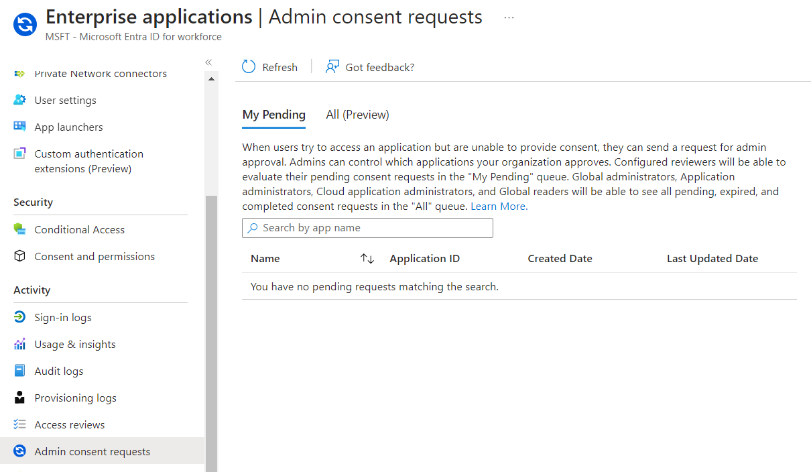
Task: Go to Admin consent requests in the sidebar
Action: (92, 451)
